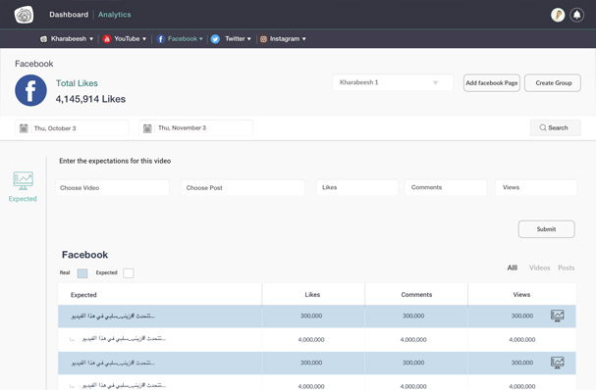Viewport: 596px width, 390px height.
Task: Click the Create Group button
Action: pyautogui.click(x=553, y=82)
